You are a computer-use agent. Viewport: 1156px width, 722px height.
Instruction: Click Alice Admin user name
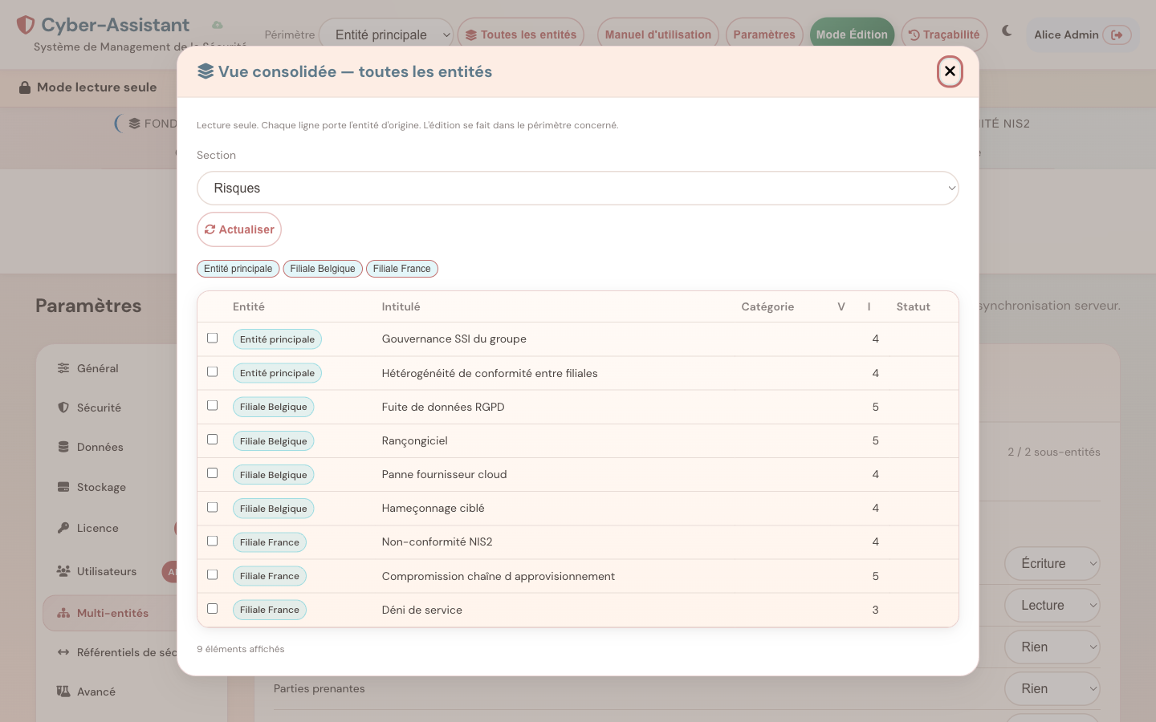coord(1066,34)
